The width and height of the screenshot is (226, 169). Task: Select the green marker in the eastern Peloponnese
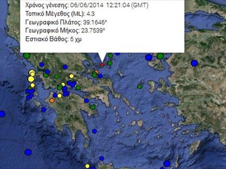coord(93,107)
